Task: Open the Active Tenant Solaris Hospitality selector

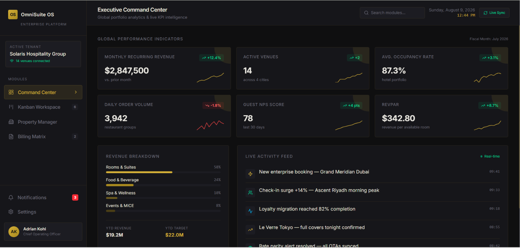Action: [x=43, y=54]
